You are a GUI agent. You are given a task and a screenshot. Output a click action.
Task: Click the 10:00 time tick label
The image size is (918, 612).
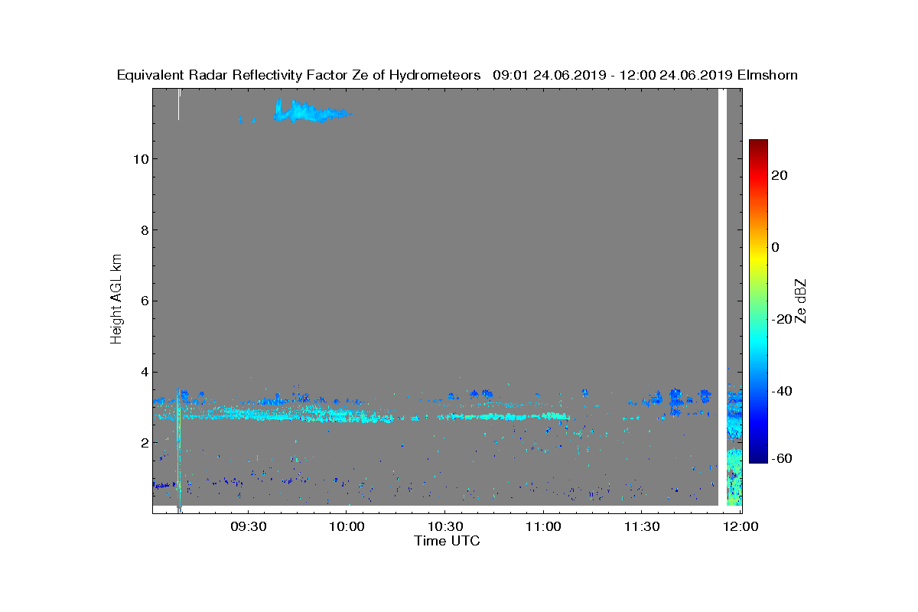click(x=347, y=526)
